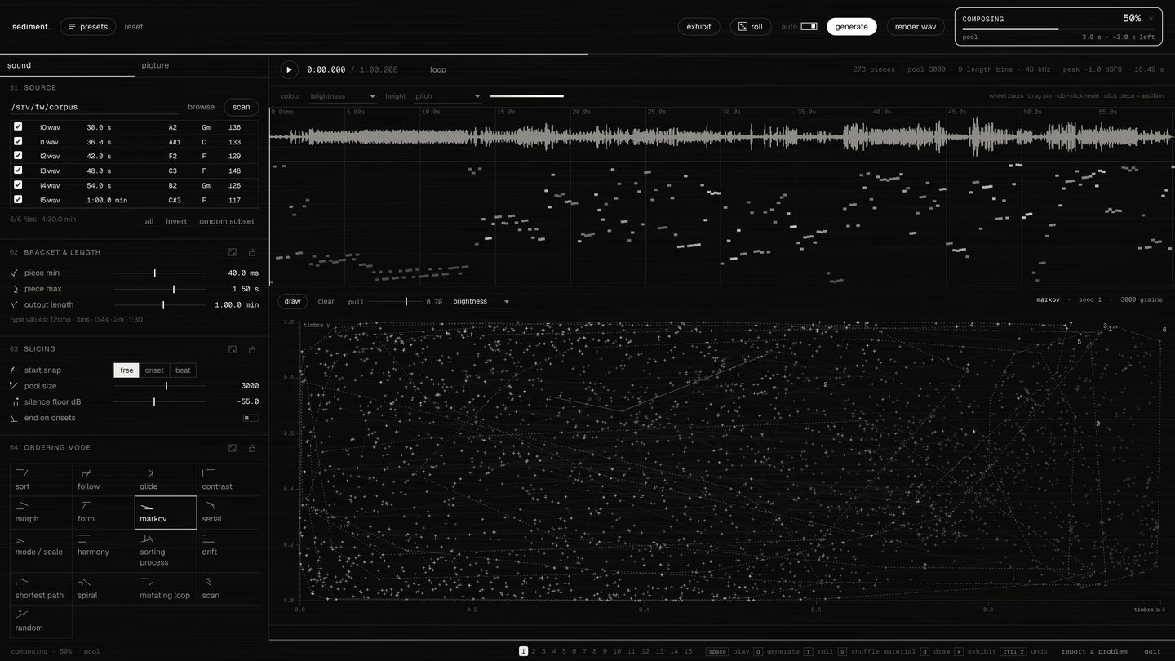Adjust the pool size slider
This screenshot has width=1175, height=661.
pyautogui.click(x=160, y=386)
